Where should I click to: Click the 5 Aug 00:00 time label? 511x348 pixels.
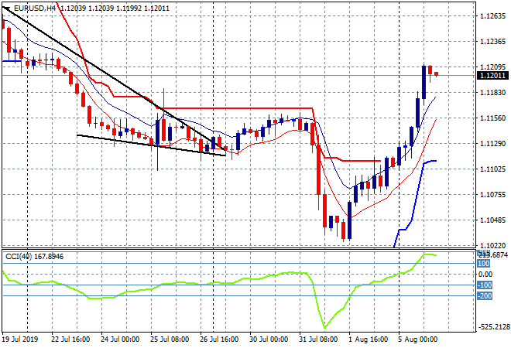(x=418, y=339)
